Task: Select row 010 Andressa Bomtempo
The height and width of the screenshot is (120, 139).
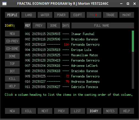Action: [x=62, y=82]
